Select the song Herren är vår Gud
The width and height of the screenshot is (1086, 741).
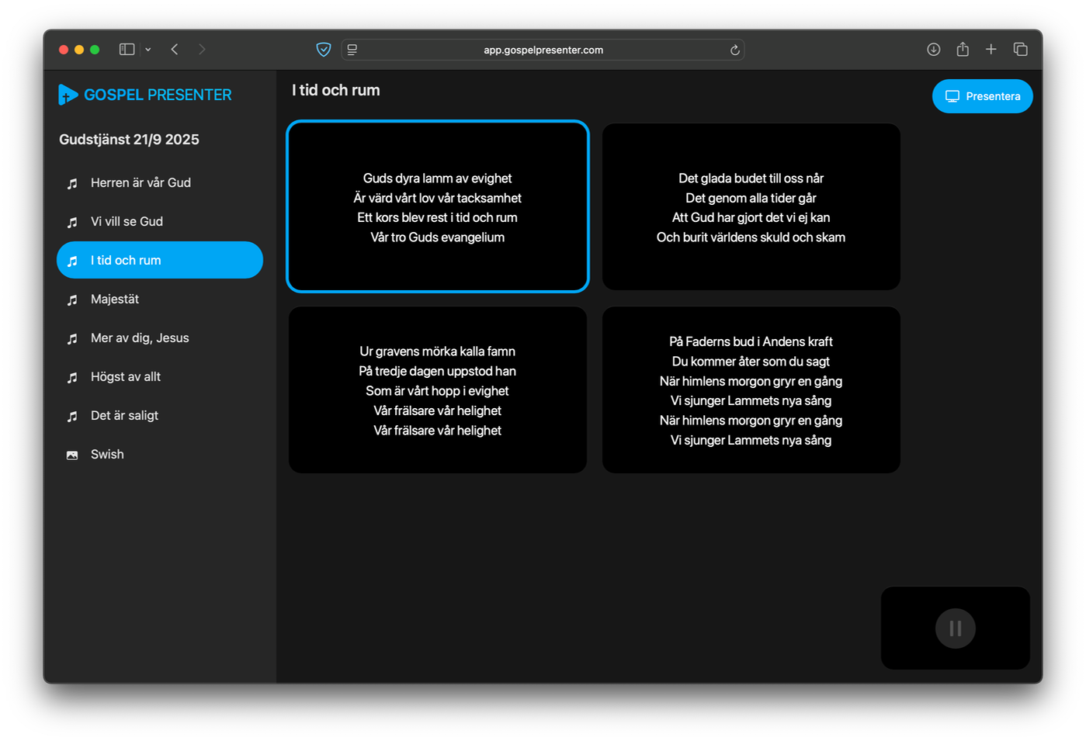tap(141, 183)
